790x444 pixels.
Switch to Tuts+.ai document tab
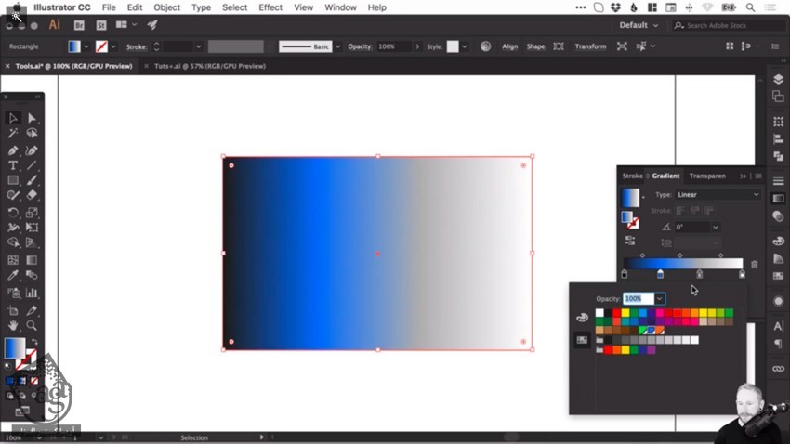click(x=210, y=66)
